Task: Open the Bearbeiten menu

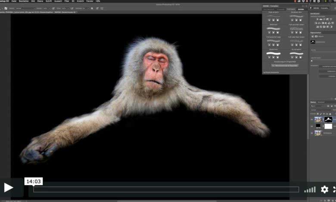Action: point(24,1)
